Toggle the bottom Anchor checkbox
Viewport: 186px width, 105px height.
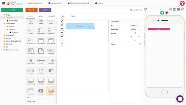click(135, 41)
